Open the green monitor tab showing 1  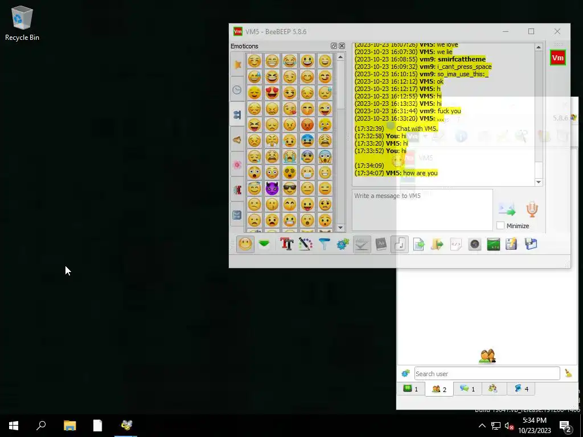pyautogui.click(x=411, y=389)
